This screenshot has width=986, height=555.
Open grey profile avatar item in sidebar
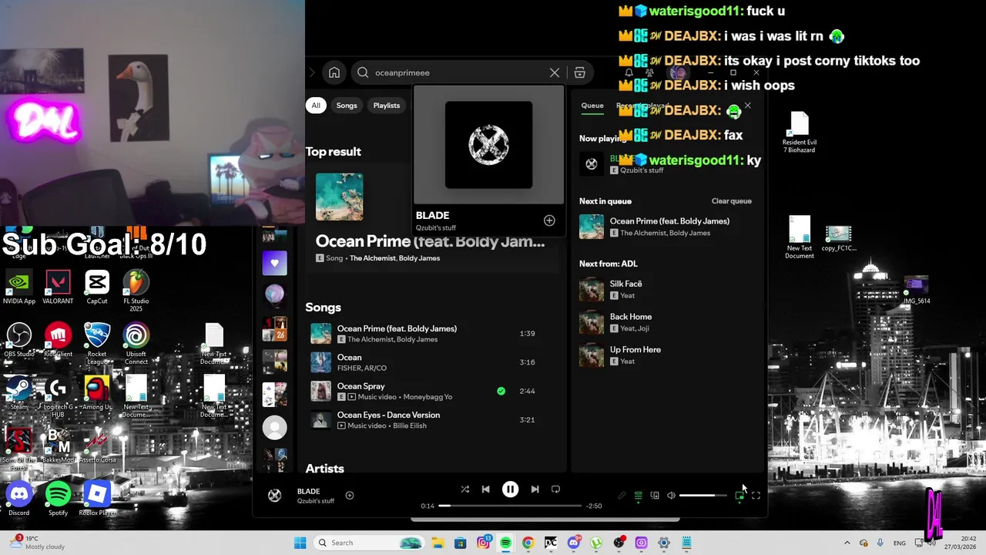click(275, 427)
